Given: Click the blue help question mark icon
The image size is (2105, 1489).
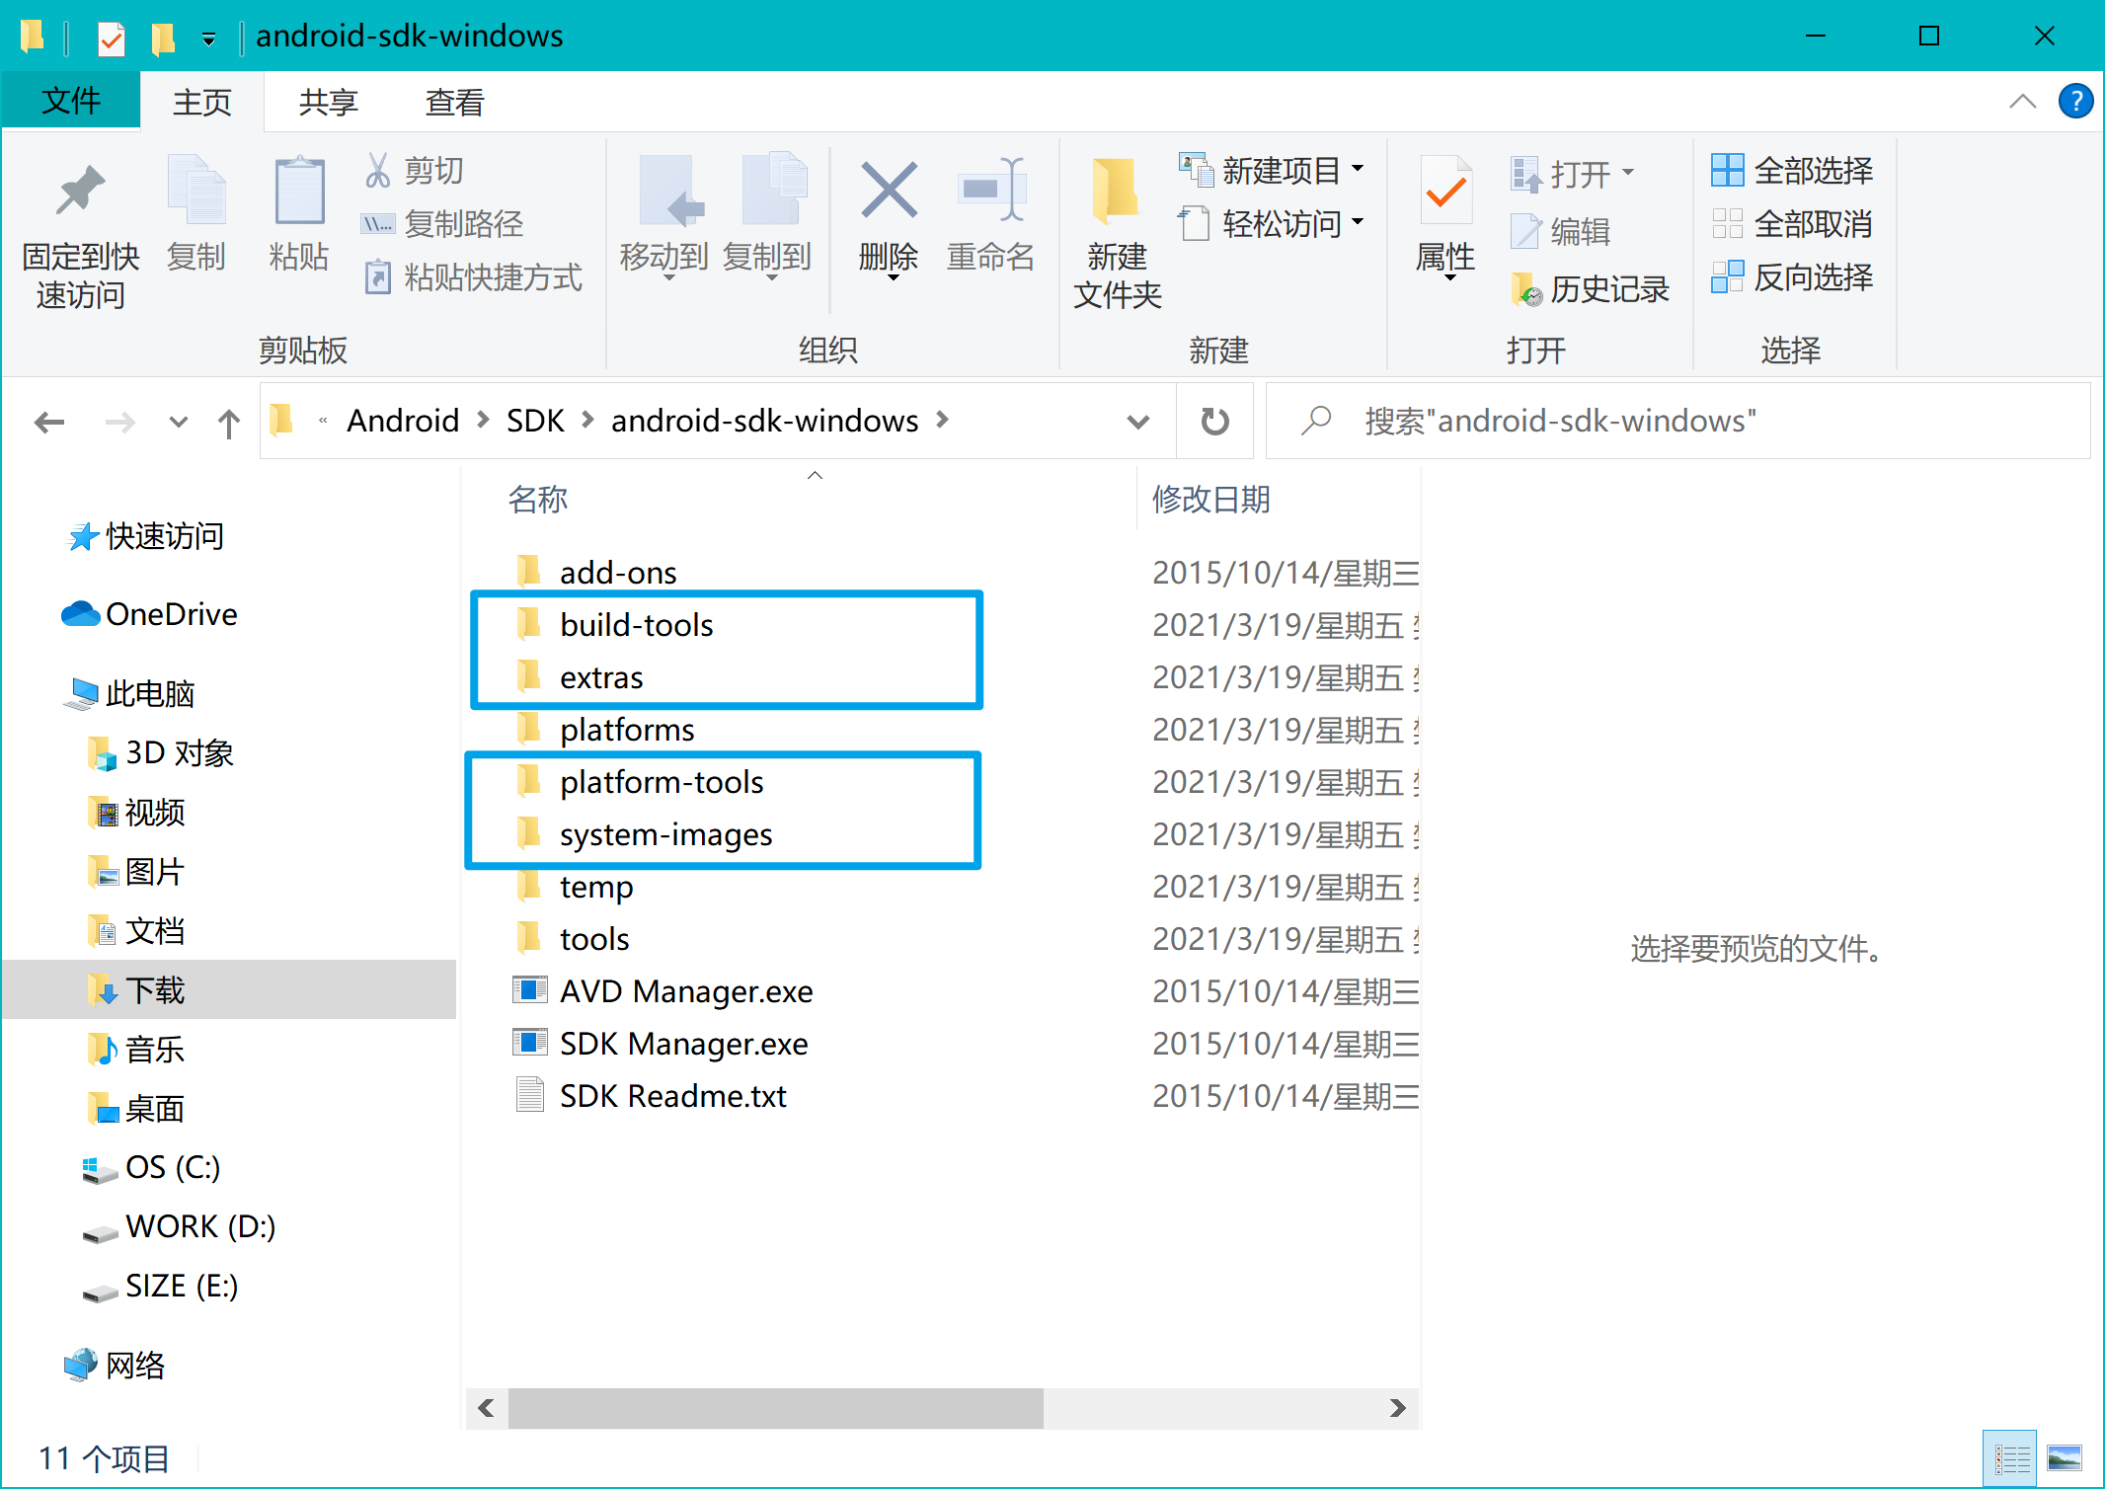Looking at the screenshot, I should (2075, 101).
